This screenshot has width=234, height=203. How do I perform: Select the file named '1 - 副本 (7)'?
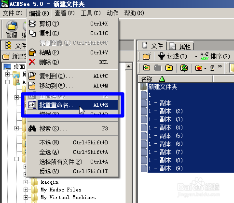[x=165, y=152]
